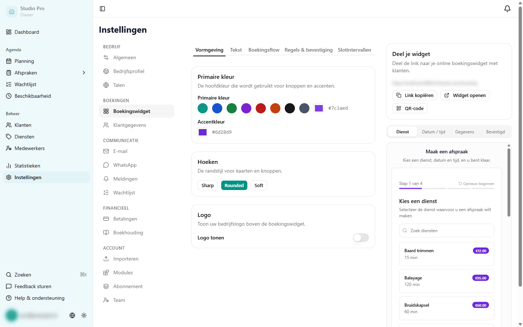This screenshot has height=327, width=523.
Task: Click the Bedrijfsprofiel icon
Action: click(106, 71)
